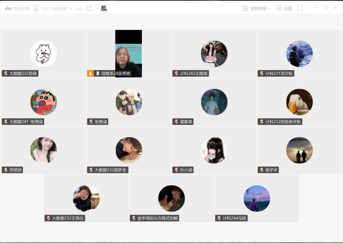Click the network signal strength icon
Screen dimensions: 343x243
pos(79,8)
